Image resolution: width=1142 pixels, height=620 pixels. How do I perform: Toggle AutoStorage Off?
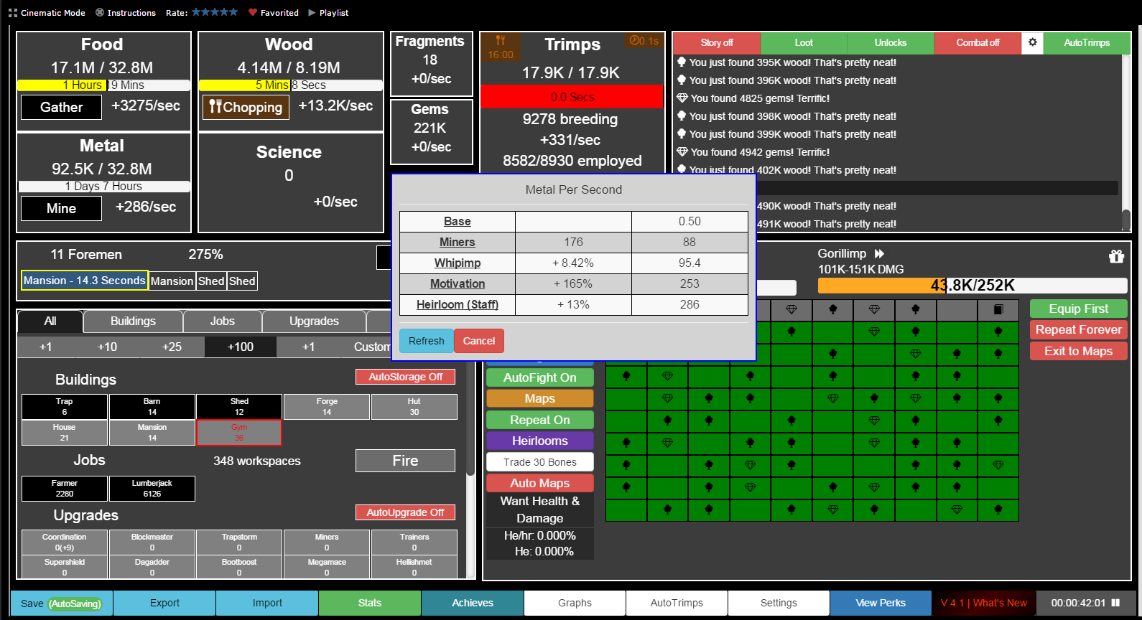405,377
